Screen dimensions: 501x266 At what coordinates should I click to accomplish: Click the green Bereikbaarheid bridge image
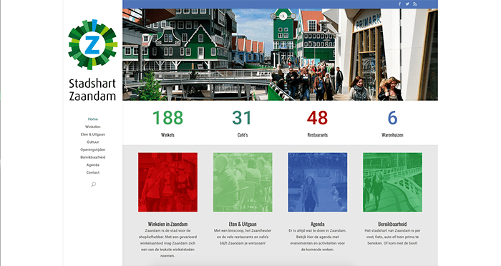392,182
